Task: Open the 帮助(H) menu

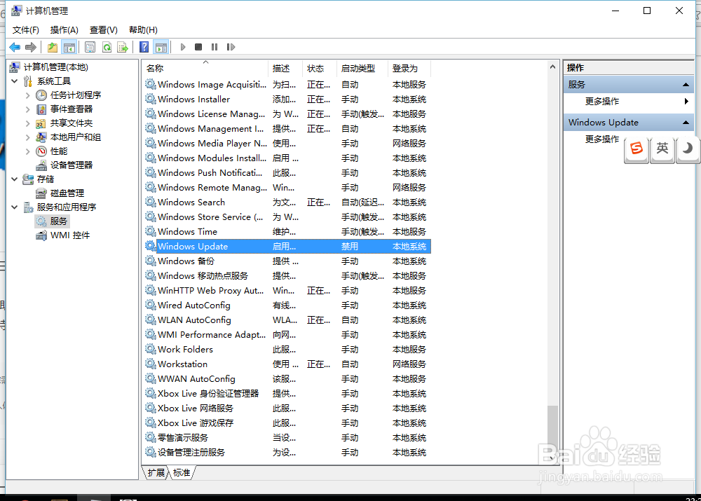Action: 143,30
